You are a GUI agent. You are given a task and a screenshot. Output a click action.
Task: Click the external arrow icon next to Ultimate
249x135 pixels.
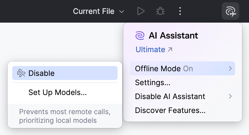[170, 50]
